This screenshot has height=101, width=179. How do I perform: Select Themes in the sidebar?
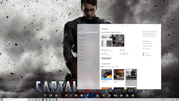tap(81, 50)
